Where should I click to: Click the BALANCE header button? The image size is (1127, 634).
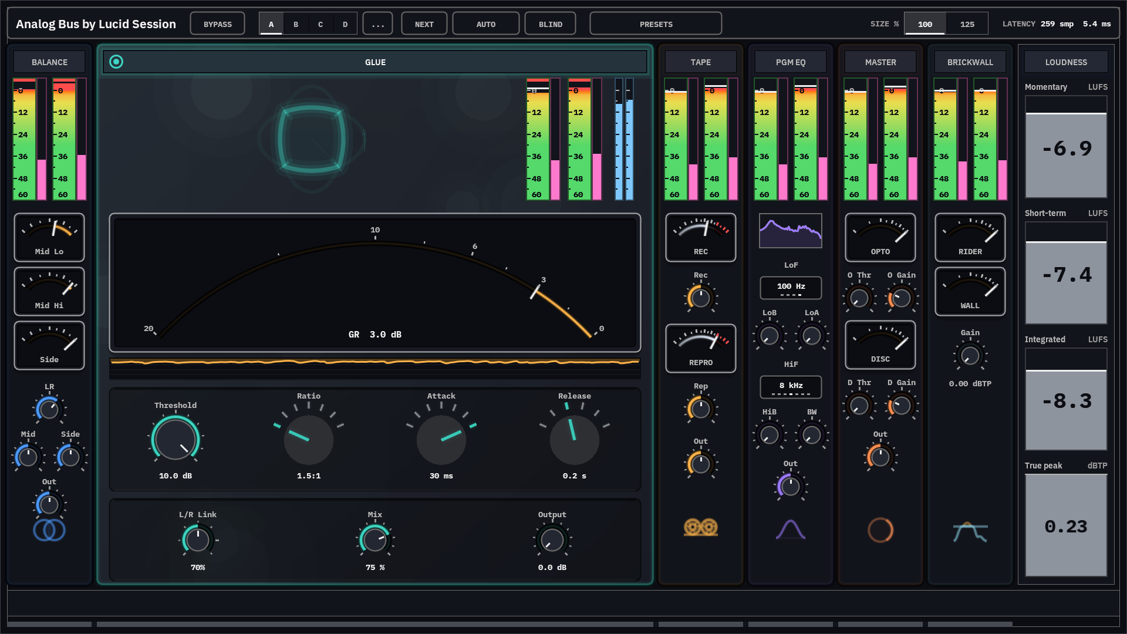click(49, 62)
